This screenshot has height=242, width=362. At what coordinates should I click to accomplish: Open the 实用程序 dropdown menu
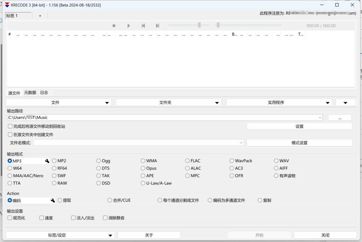(279, 103)
